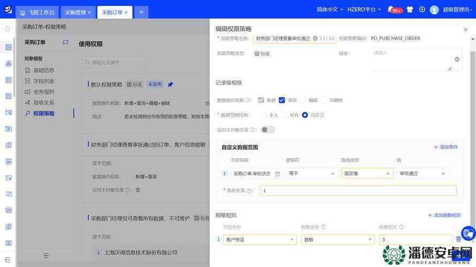Open the 固定值 value type dropdown

367,174
